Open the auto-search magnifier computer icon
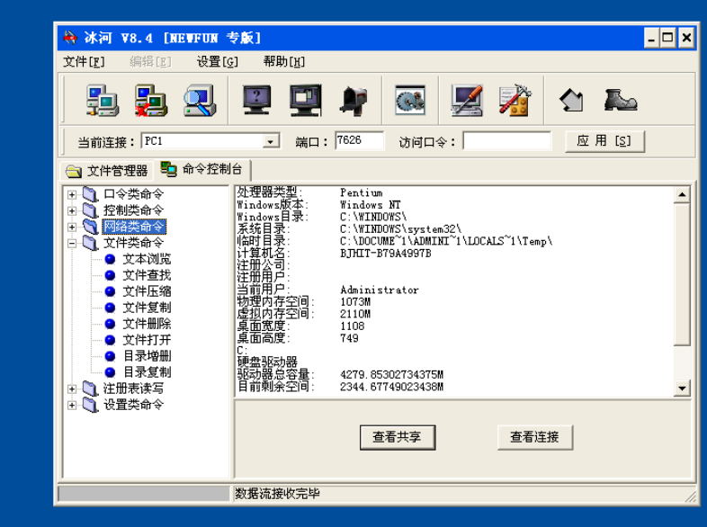Viewport: 707px width, 527px height. tap(200, 100)
